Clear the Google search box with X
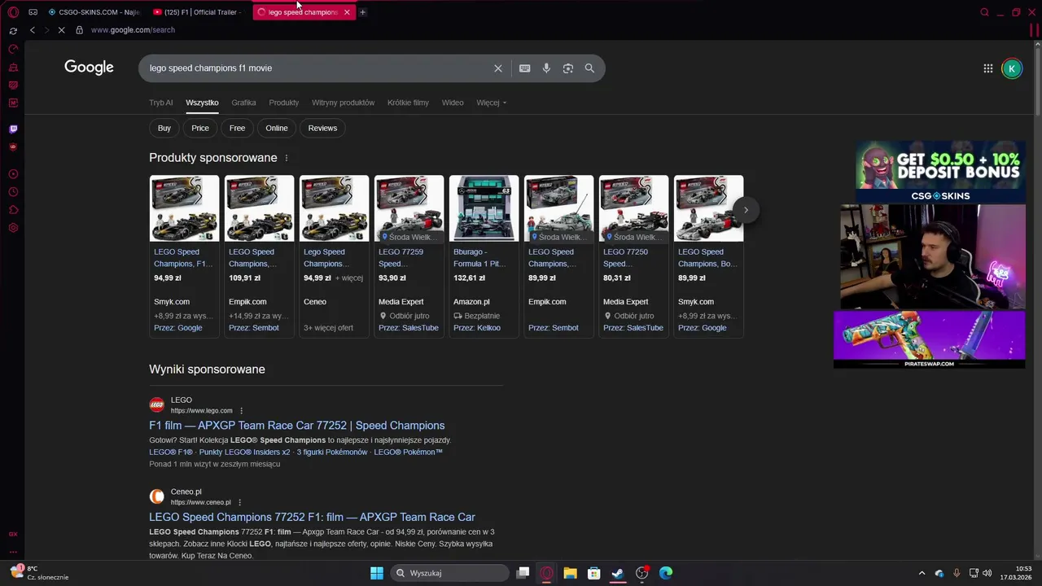 click(x=498, y=68)
